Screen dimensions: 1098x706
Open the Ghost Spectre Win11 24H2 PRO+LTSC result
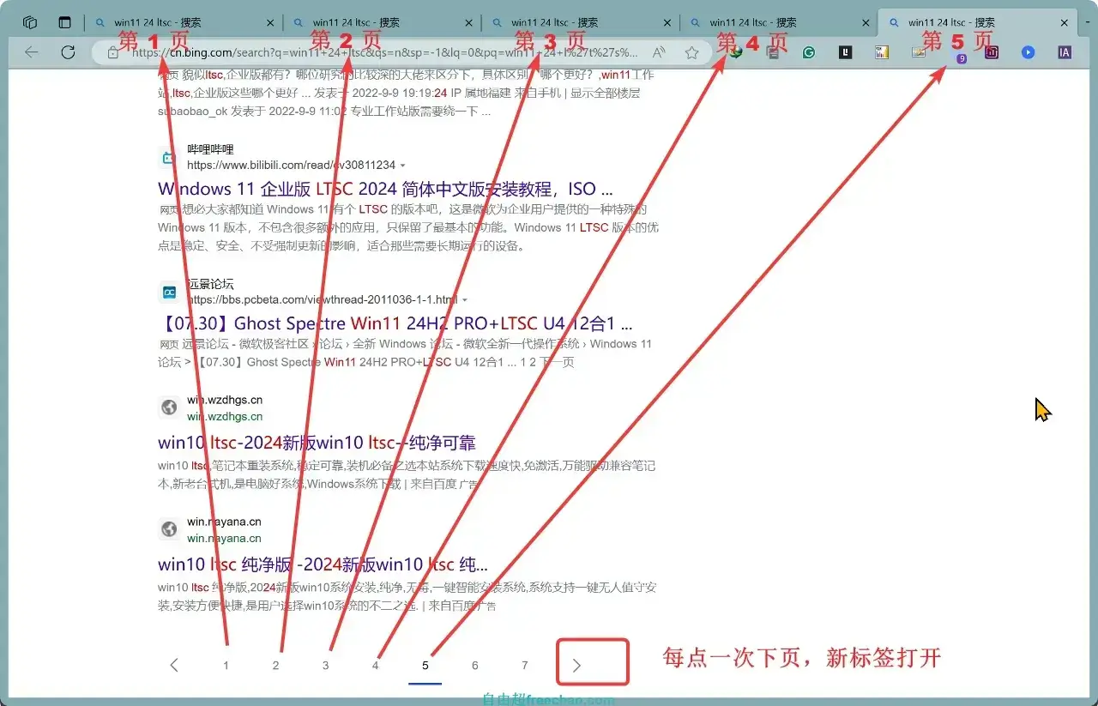pos(395,323)
